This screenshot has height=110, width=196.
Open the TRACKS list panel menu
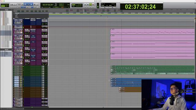(12, 10)
